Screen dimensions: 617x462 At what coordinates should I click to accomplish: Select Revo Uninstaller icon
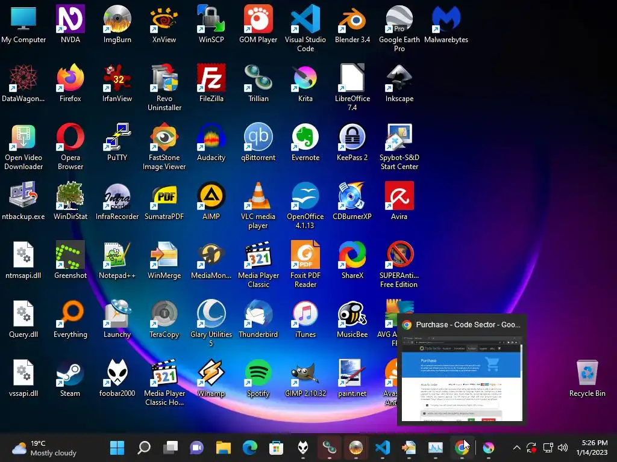tap(164, 87)
